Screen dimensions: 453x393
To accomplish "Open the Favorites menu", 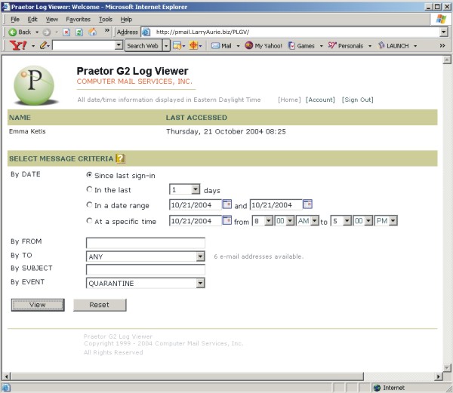I will coord(78,20).
